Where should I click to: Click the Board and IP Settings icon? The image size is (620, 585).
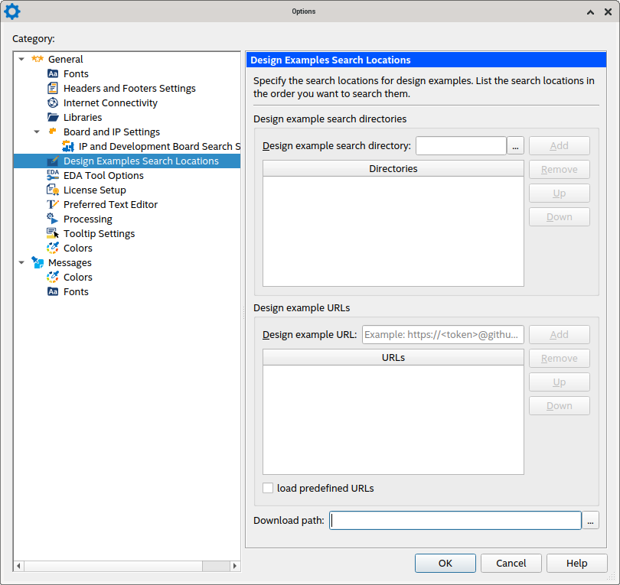52,131
